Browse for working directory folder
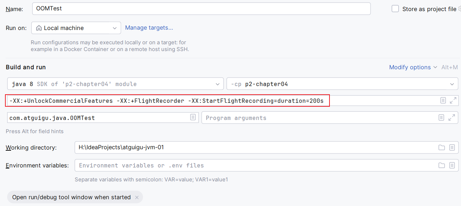 click(x=442, y=147)
